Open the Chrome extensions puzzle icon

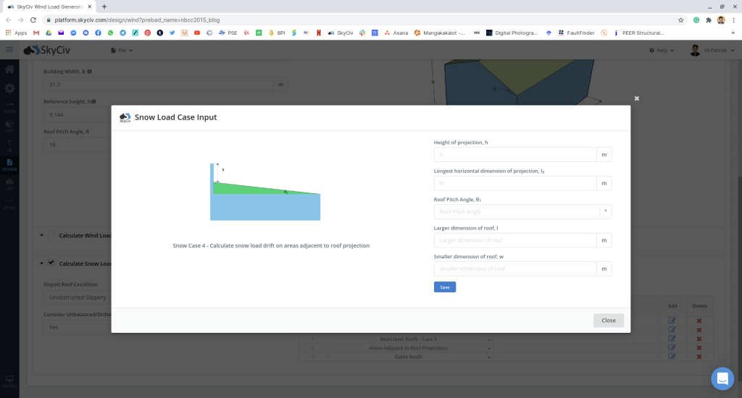coord(709,20)
